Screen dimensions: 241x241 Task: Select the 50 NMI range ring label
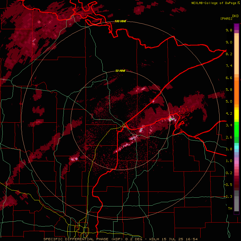[x=120, y=71]
